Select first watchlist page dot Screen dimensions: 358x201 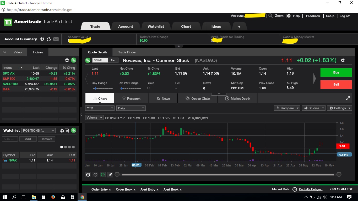click(x=62, y=147)
